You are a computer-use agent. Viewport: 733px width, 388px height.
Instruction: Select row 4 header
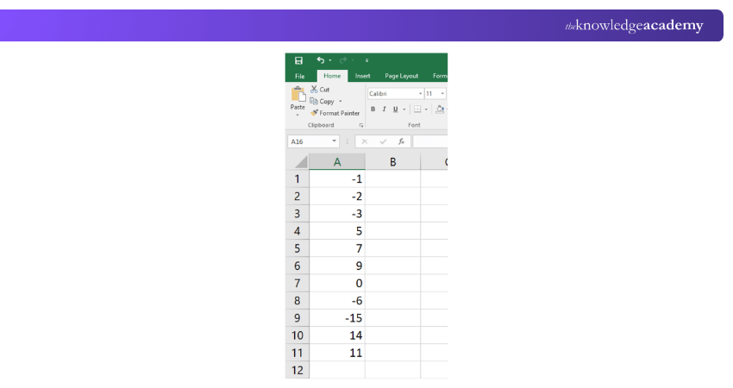tap(298, 231)
